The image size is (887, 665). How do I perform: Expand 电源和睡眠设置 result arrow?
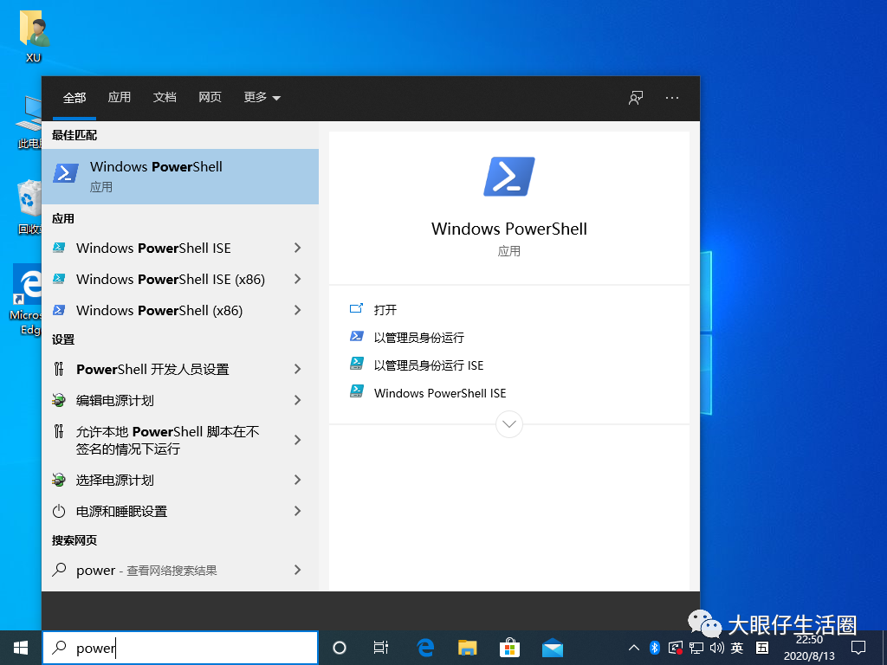(x=298, y=511)
